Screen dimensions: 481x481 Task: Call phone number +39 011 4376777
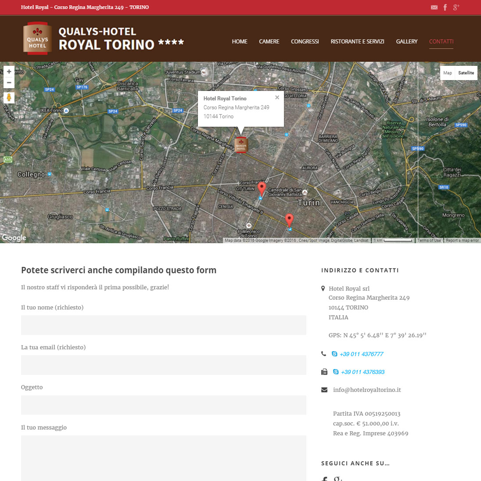(x=361, y=354)
